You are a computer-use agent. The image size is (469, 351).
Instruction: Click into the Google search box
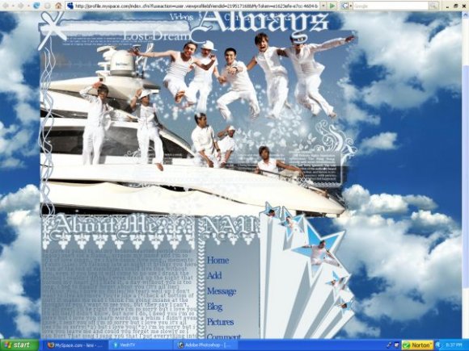391,6
